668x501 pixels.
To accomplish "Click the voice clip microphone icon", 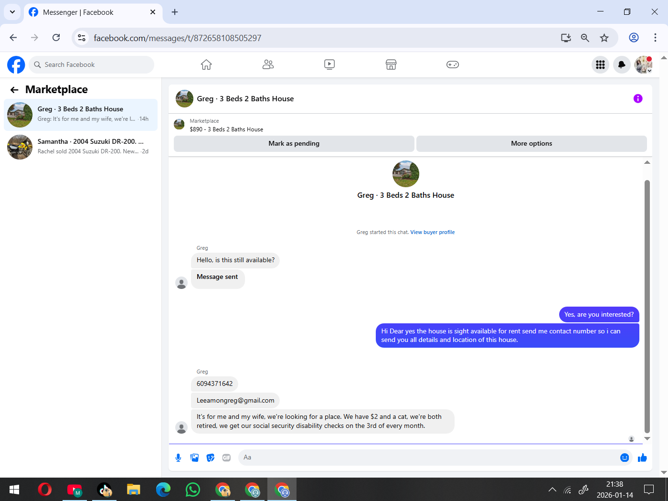I will point(178,458).
